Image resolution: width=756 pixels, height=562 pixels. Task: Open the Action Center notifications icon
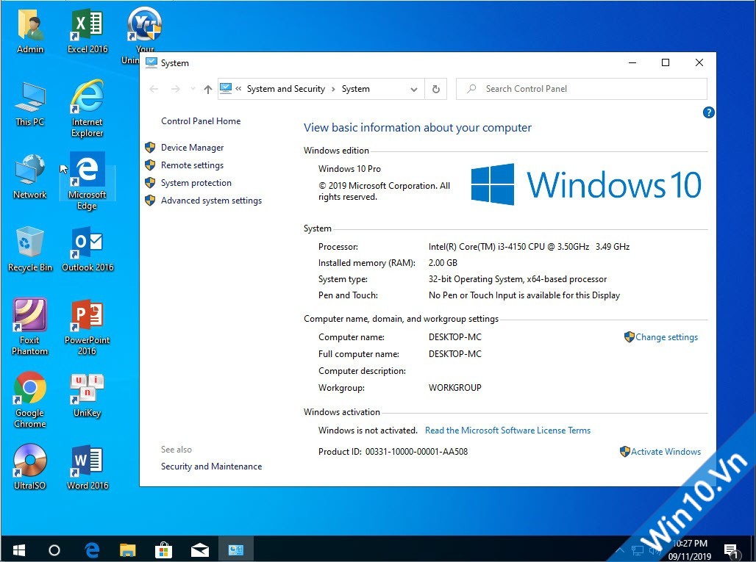click(x=731, y=550)
